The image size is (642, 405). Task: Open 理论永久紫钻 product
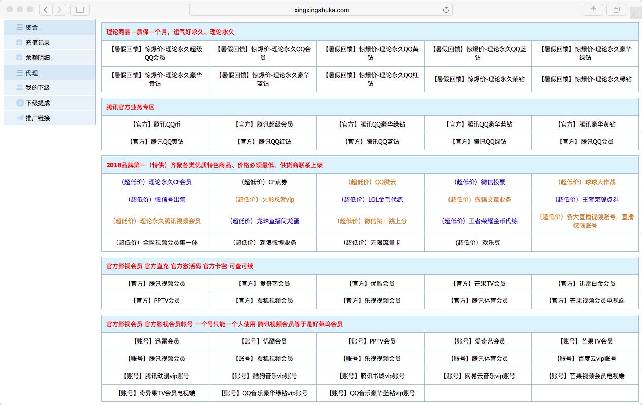(x=478, y=79)
